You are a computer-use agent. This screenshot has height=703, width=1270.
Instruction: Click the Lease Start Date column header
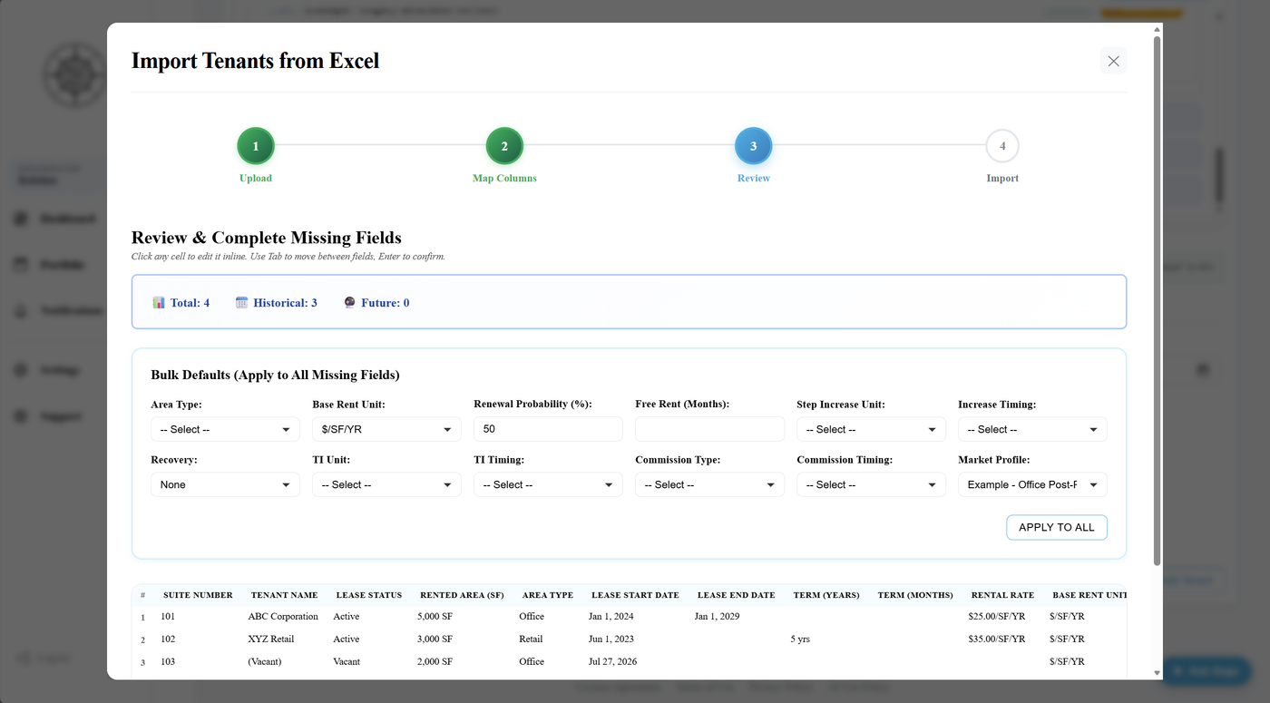[x=635, y=595]
